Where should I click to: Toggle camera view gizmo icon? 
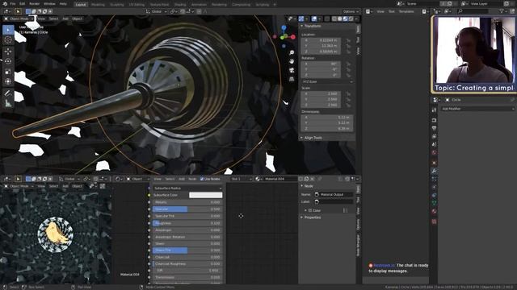tap(292, 70)
